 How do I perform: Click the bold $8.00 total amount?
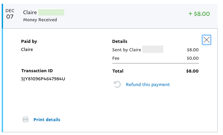point(192,71)
